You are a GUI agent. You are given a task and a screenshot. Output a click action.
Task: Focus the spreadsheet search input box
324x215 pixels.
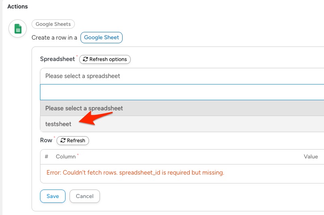point(182,92)
